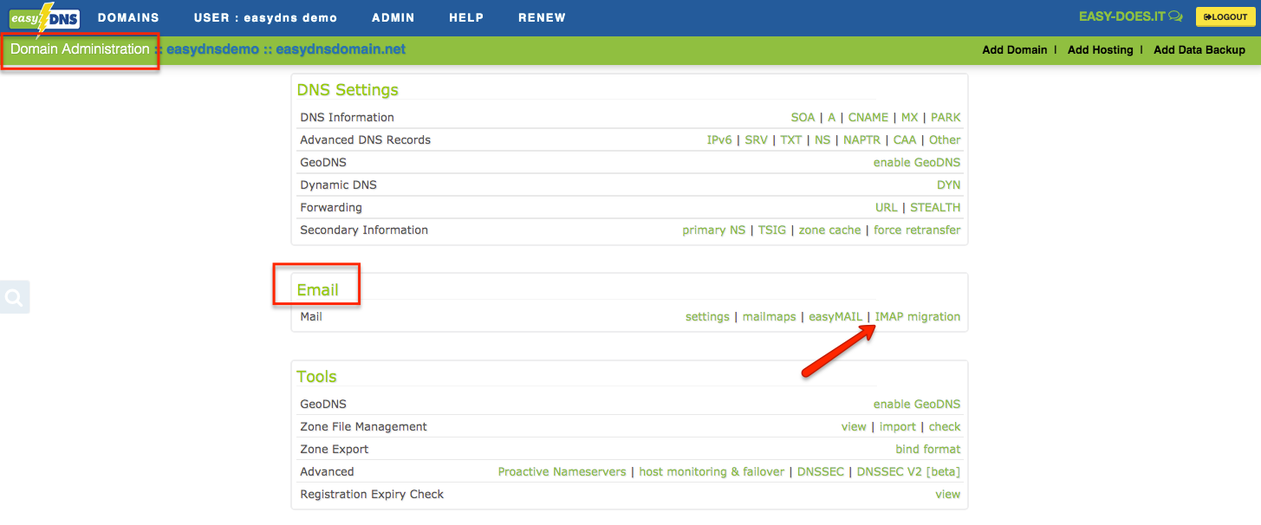1261x525 pixels.
Task: Click Registration Expiry Check view link
Action: tap(948, 495)
